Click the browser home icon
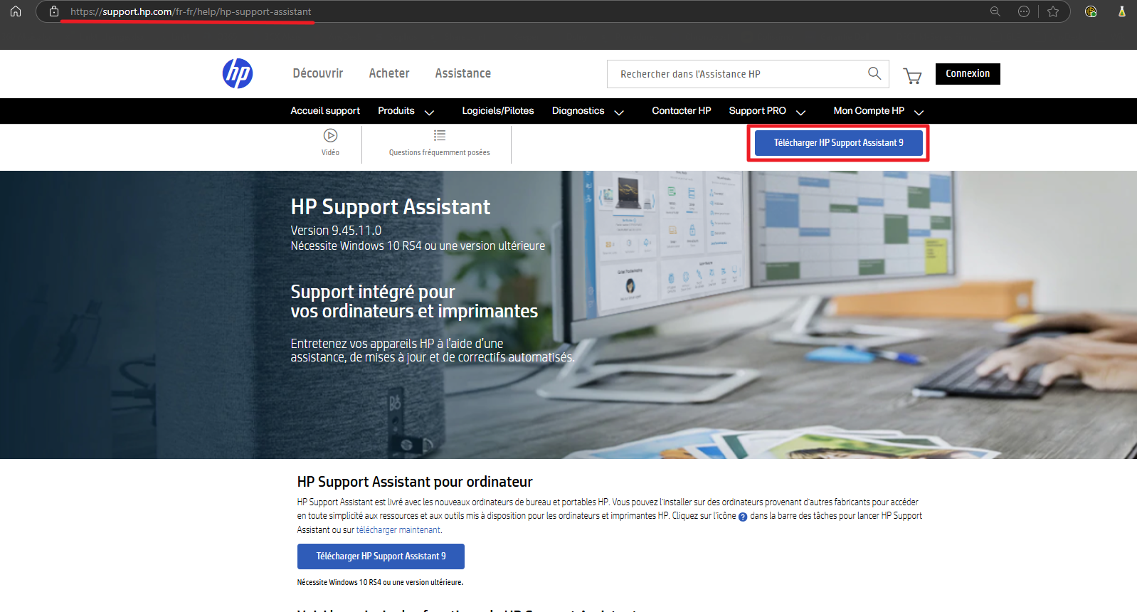The height and width of the screenshot is (612, 1137). coord(16,11)
